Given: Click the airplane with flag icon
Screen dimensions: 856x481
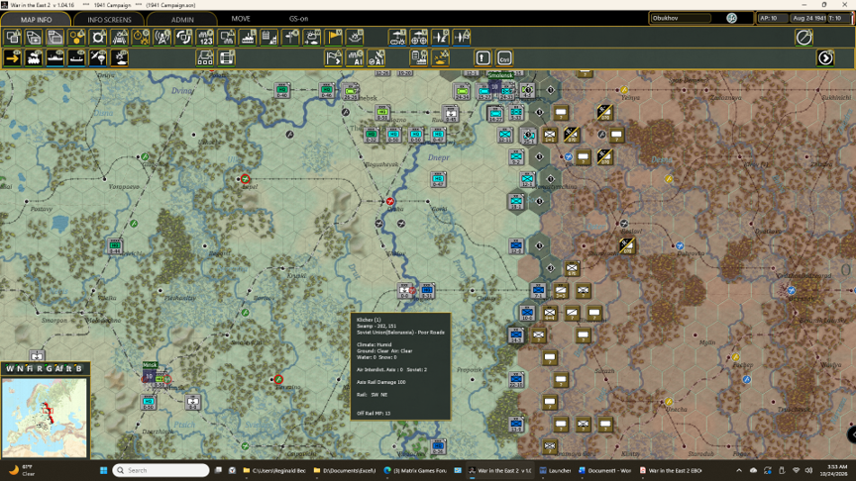Looking at the screenshot, I should point(462,37).
